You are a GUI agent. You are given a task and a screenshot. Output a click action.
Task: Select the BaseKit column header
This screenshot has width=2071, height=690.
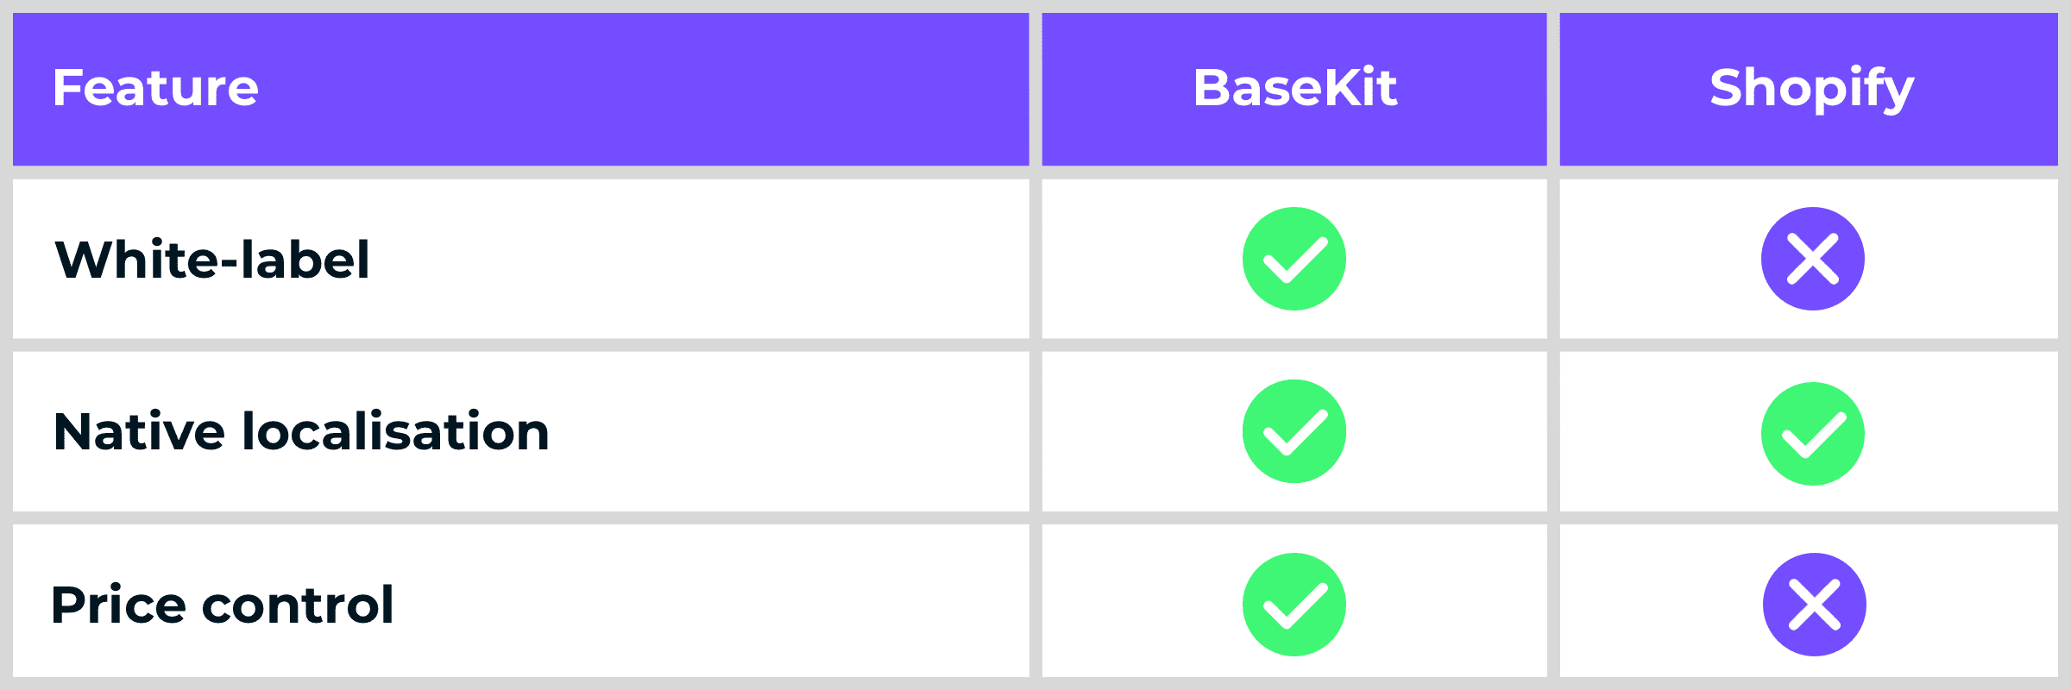[x=1294, y=88]
